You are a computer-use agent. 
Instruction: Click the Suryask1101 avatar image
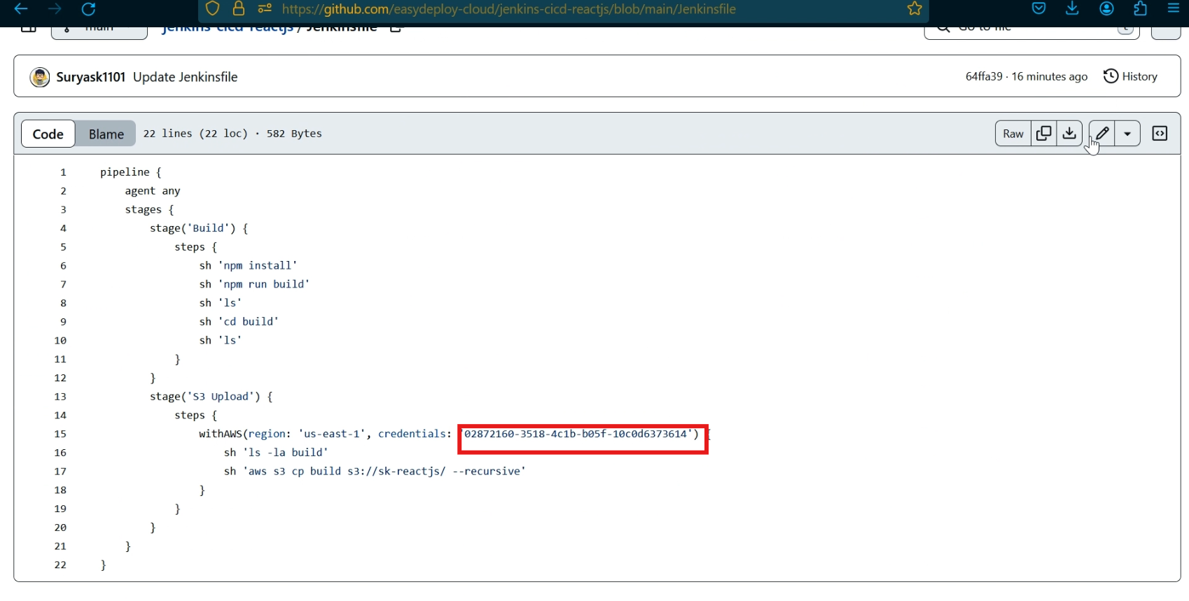pyautogui.click(x=40, y=77)
